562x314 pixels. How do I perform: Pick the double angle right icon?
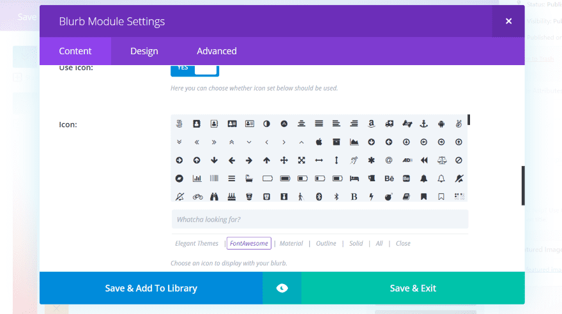click(x=214, y=142)
